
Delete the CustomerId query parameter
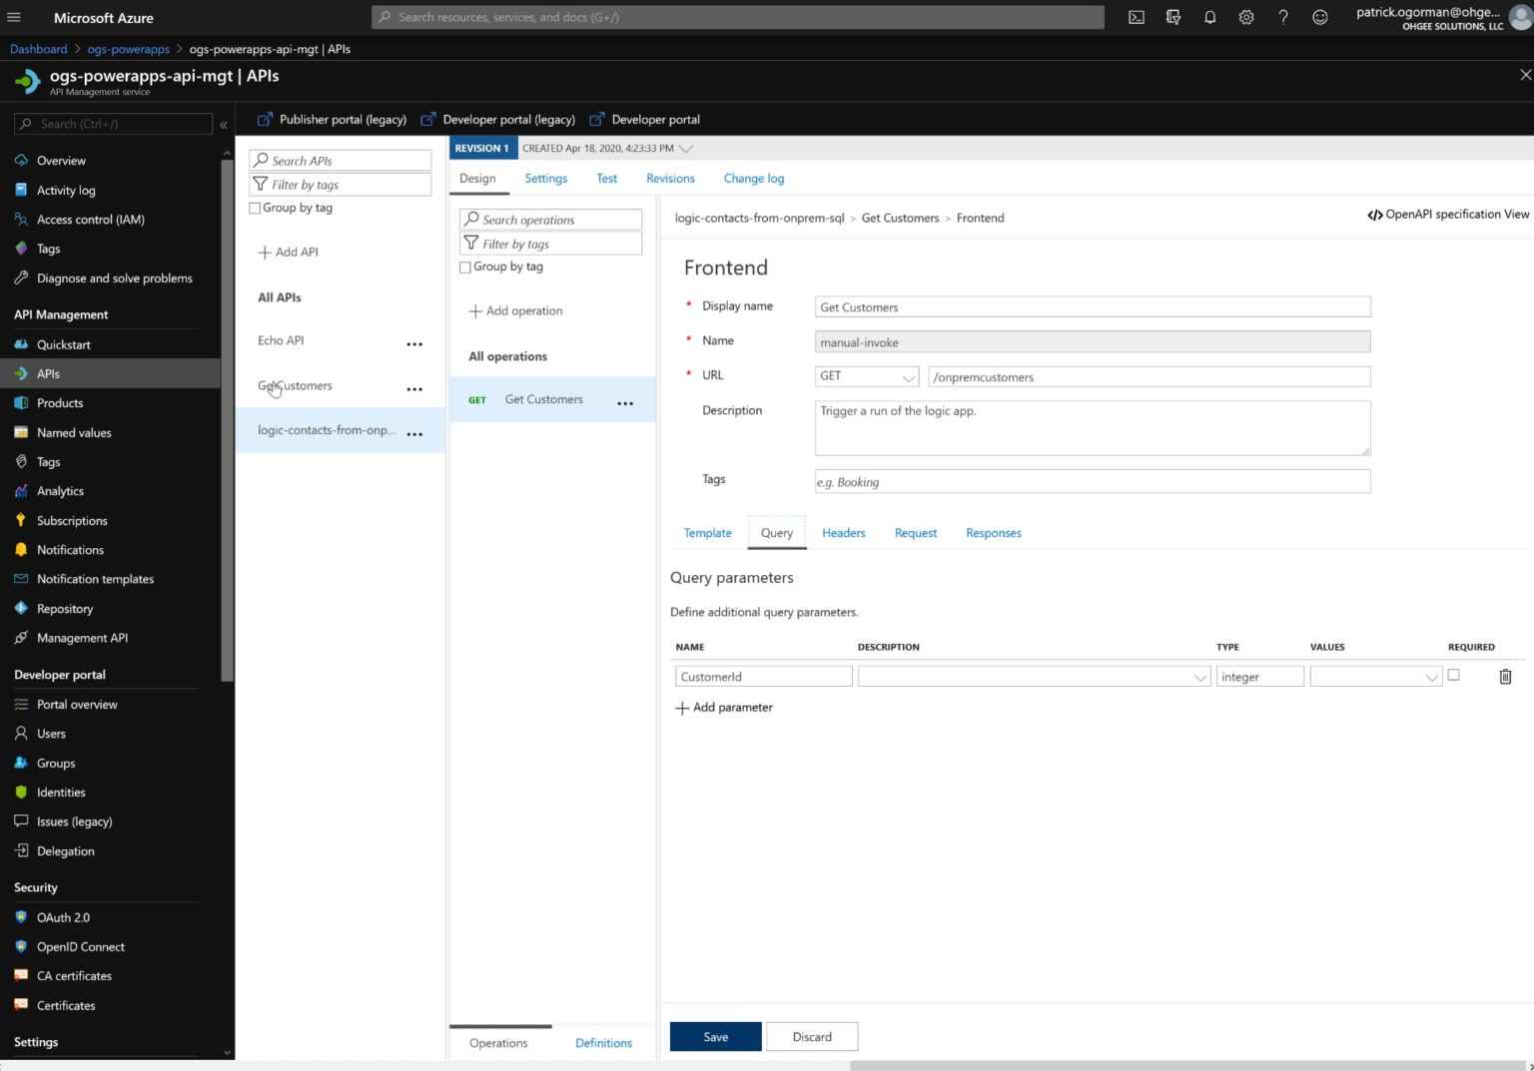coord(1505,677)
